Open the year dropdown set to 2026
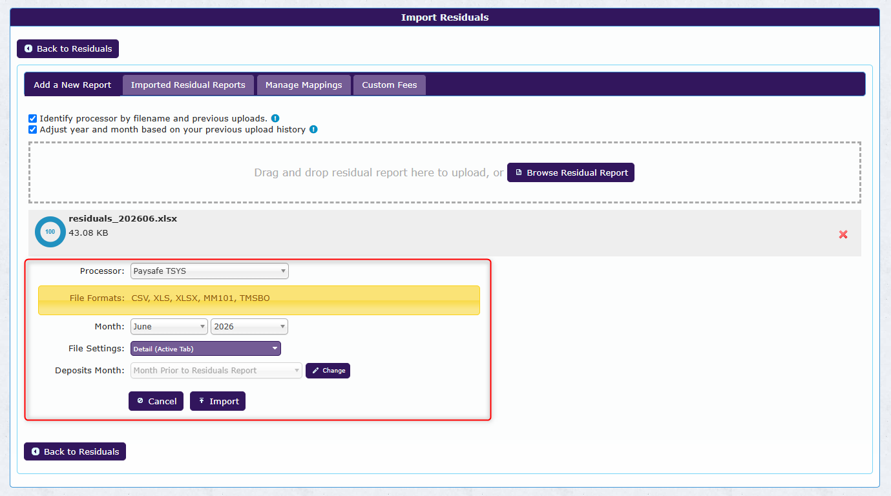Viewport: 891px width, 496px height. 249,327
